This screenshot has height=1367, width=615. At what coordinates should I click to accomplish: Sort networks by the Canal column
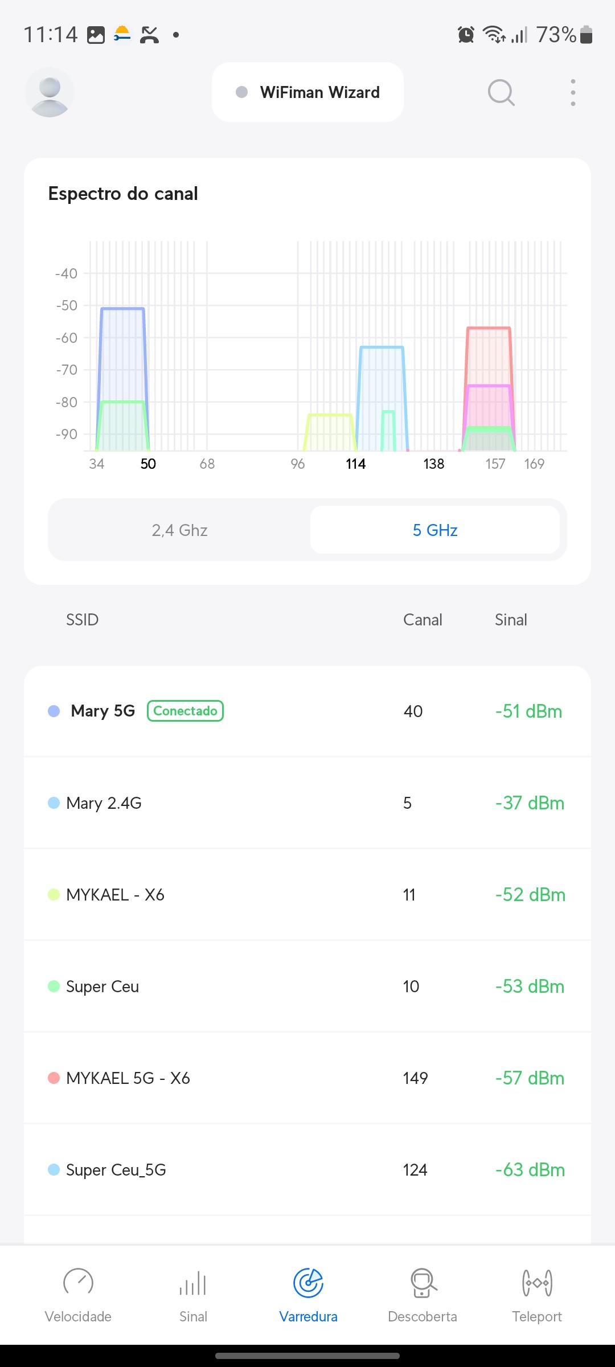[423, 620]
